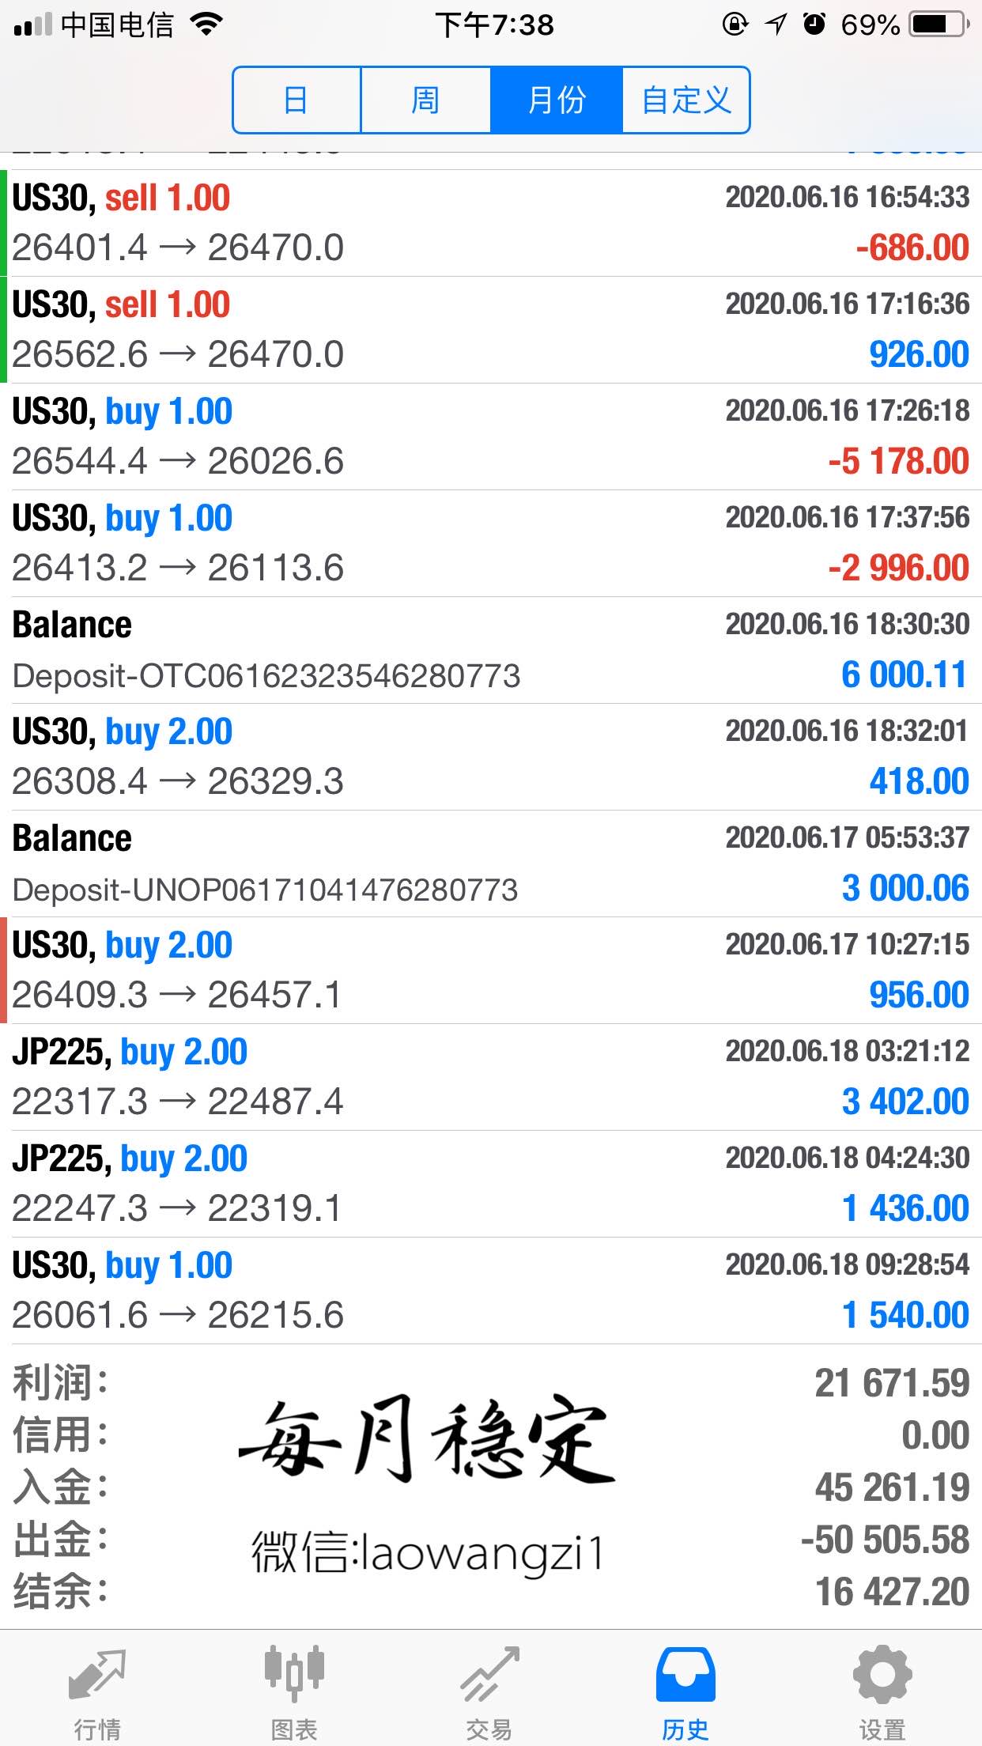The height and width of the screenshot is (1746, 982).
Task: Open the Deposit-OTC balance entry of 6 000.11
Action: (490, 650)
